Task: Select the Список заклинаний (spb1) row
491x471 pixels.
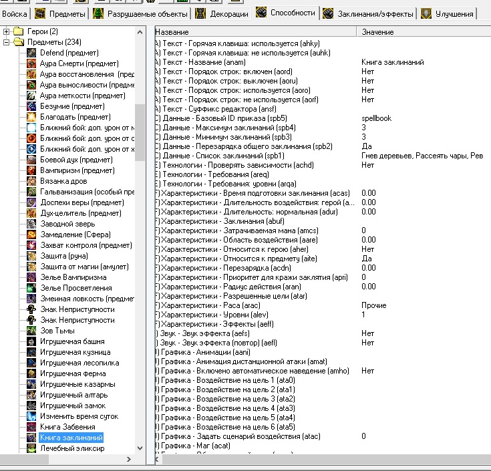Action: 323,156
